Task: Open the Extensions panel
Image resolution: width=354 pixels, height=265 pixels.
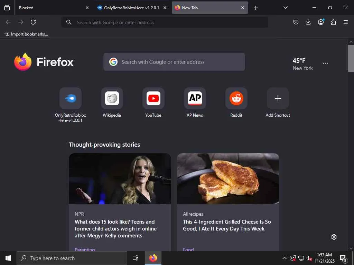Action: [333, 22]
